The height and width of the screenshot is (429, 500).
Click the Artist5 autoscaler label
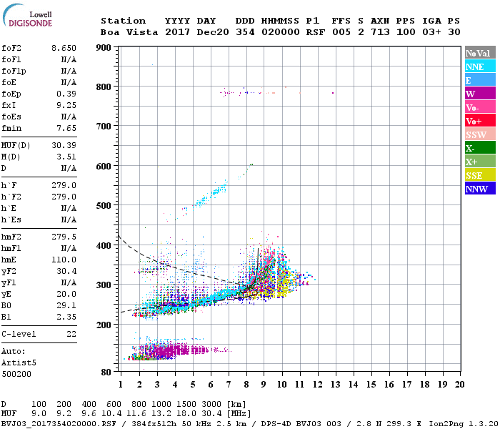(19, 363)
